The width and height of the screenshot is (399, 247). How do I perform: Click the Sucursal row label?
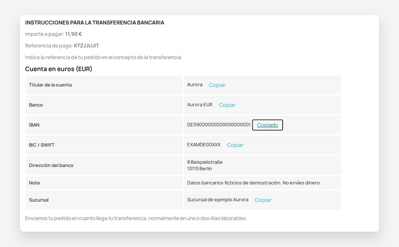click(x=39, y=200)
